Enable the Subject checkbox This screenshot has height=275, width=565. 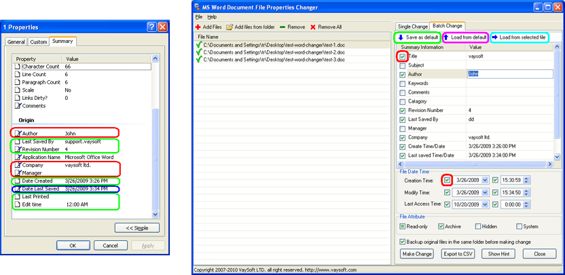pyautogui.click(x=403, y=65)
